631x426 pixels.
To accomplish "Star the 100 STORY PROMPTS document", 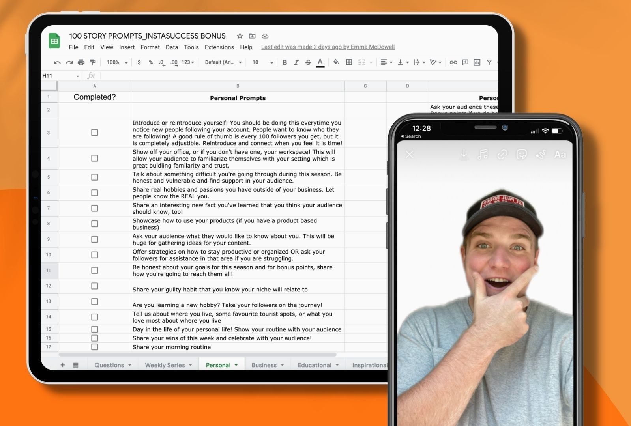I will tap(240, 36).
